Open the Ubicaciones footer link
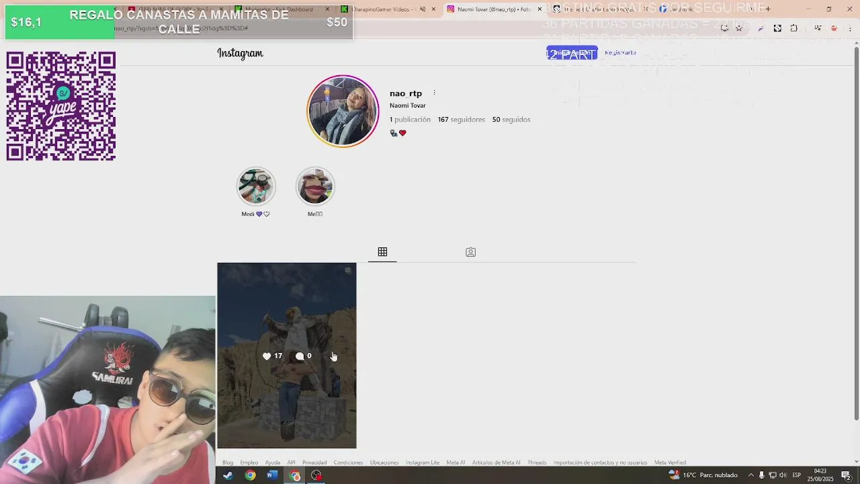This screenshot has width=860, height=484. pos(384,462)
